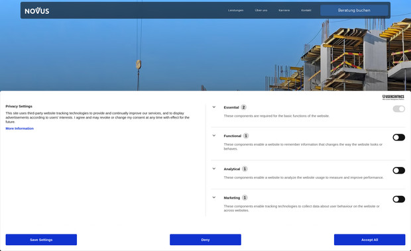Click the Marketing category label
The height and width of the screenshot is (251, 411).
click(232, 198)
